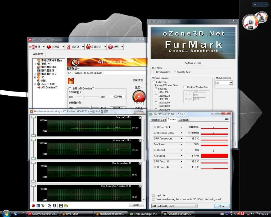
Task: Click the Setup button in Hardware monitoring
Action: 136,205
